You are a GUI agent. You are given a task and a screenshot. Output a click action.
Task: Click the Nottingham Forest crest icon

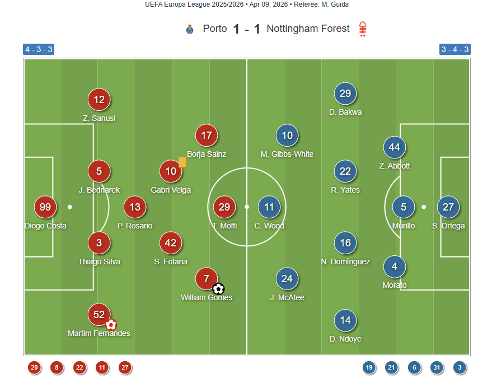pos(363,29)
